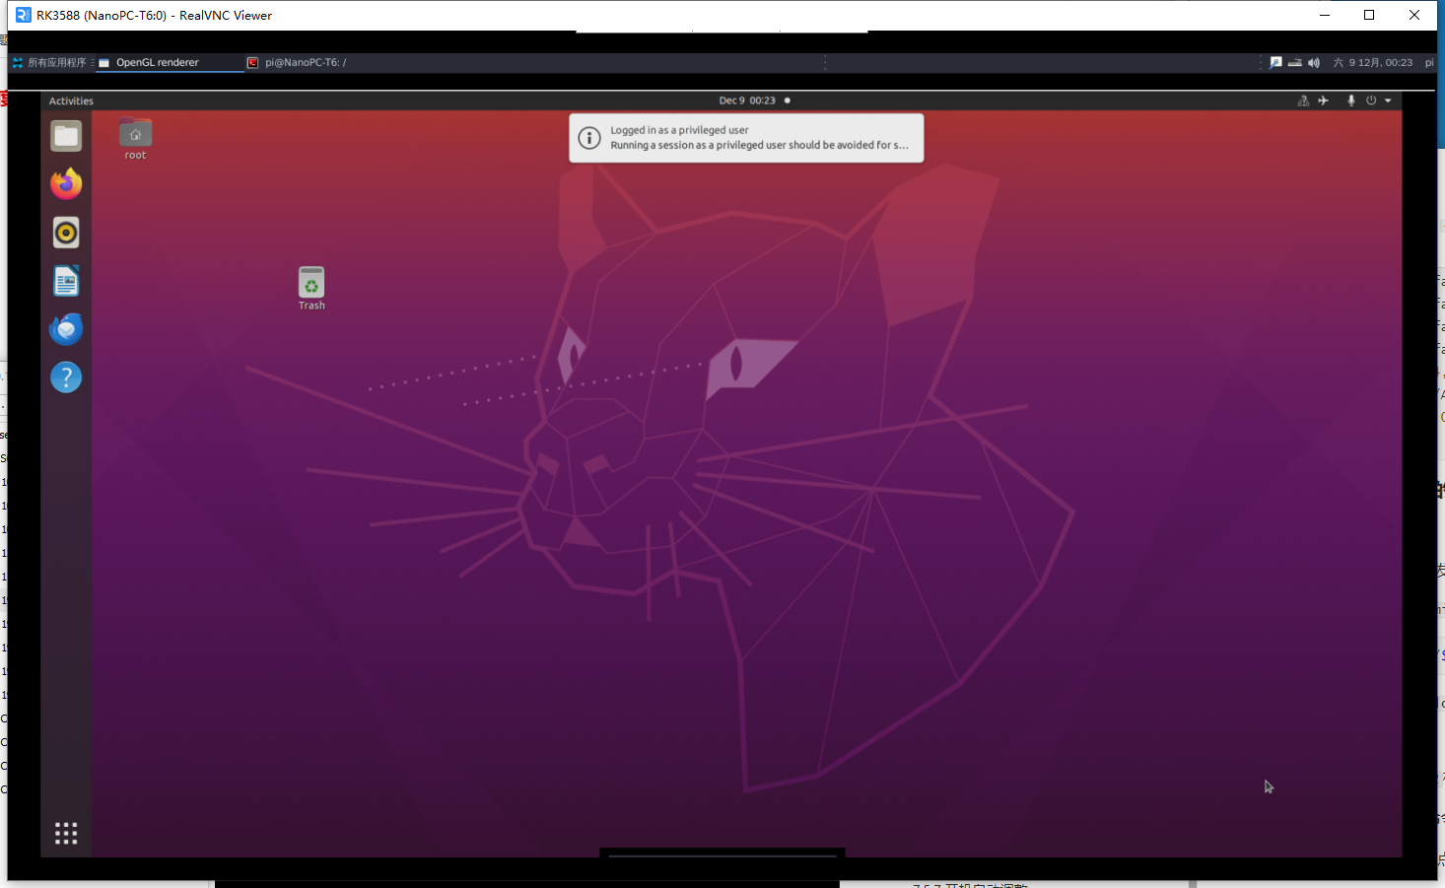
Task: Click the airplane mode icon in GNOME bar
Action: point(1323,101)
